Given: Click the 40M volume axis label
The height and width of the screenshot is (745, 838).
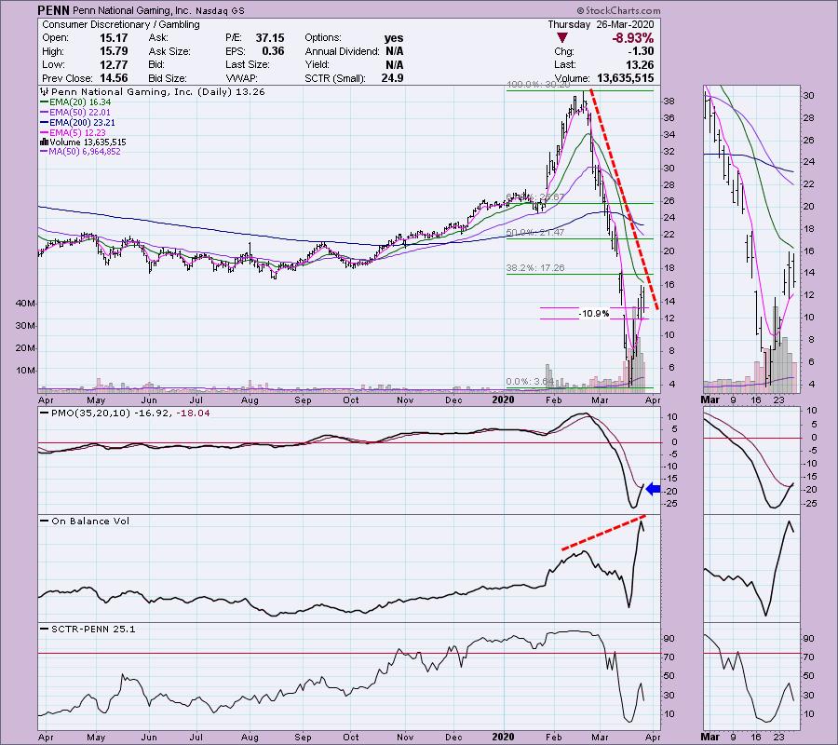Looking at the screenshot, I should (24, 304).
